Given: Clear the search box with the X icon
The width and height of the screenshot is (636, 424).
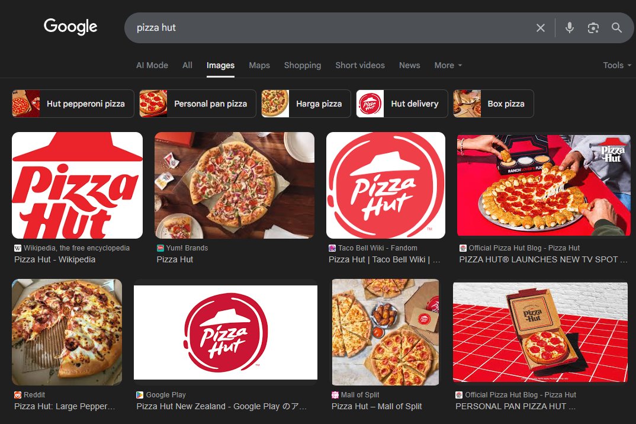Looking at the screenshot, I should [x=540, y=28].
